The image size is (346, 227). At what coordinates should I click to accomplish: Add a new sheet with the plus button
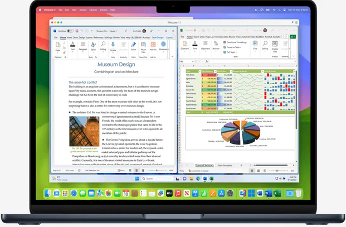241,165
